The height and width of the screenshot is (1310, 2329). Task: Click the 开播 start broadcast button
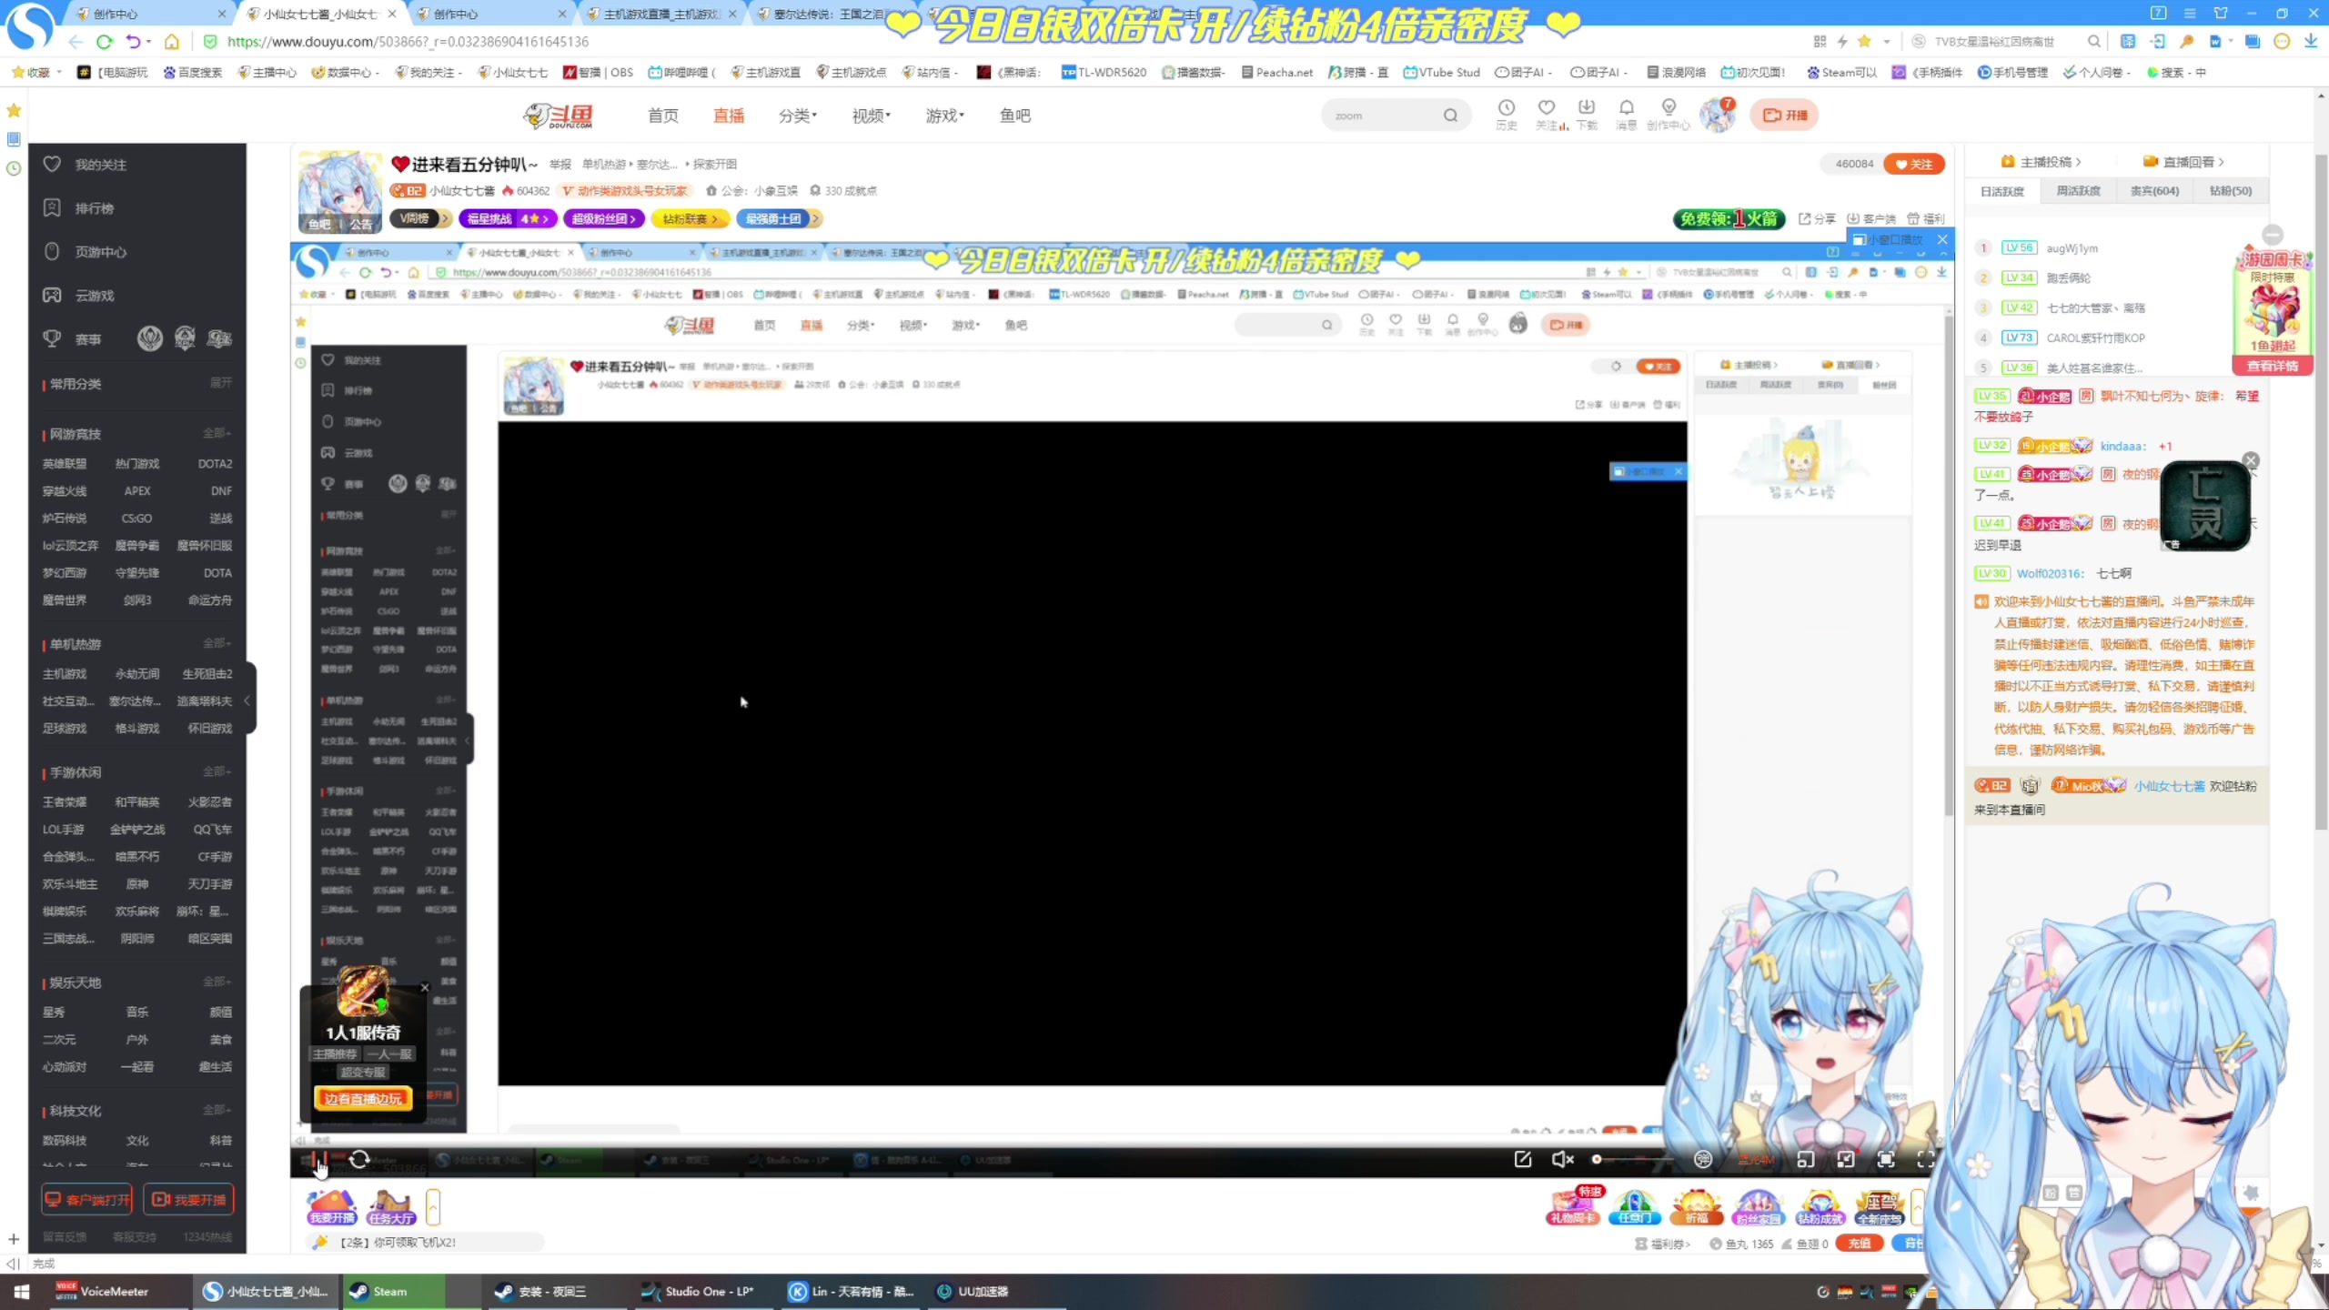click(1784, 116)
